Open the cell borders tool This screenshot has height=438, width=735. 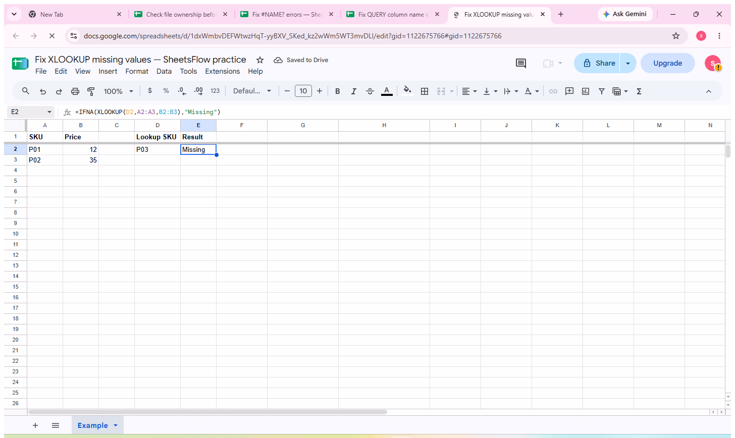[x=425, y=91]
